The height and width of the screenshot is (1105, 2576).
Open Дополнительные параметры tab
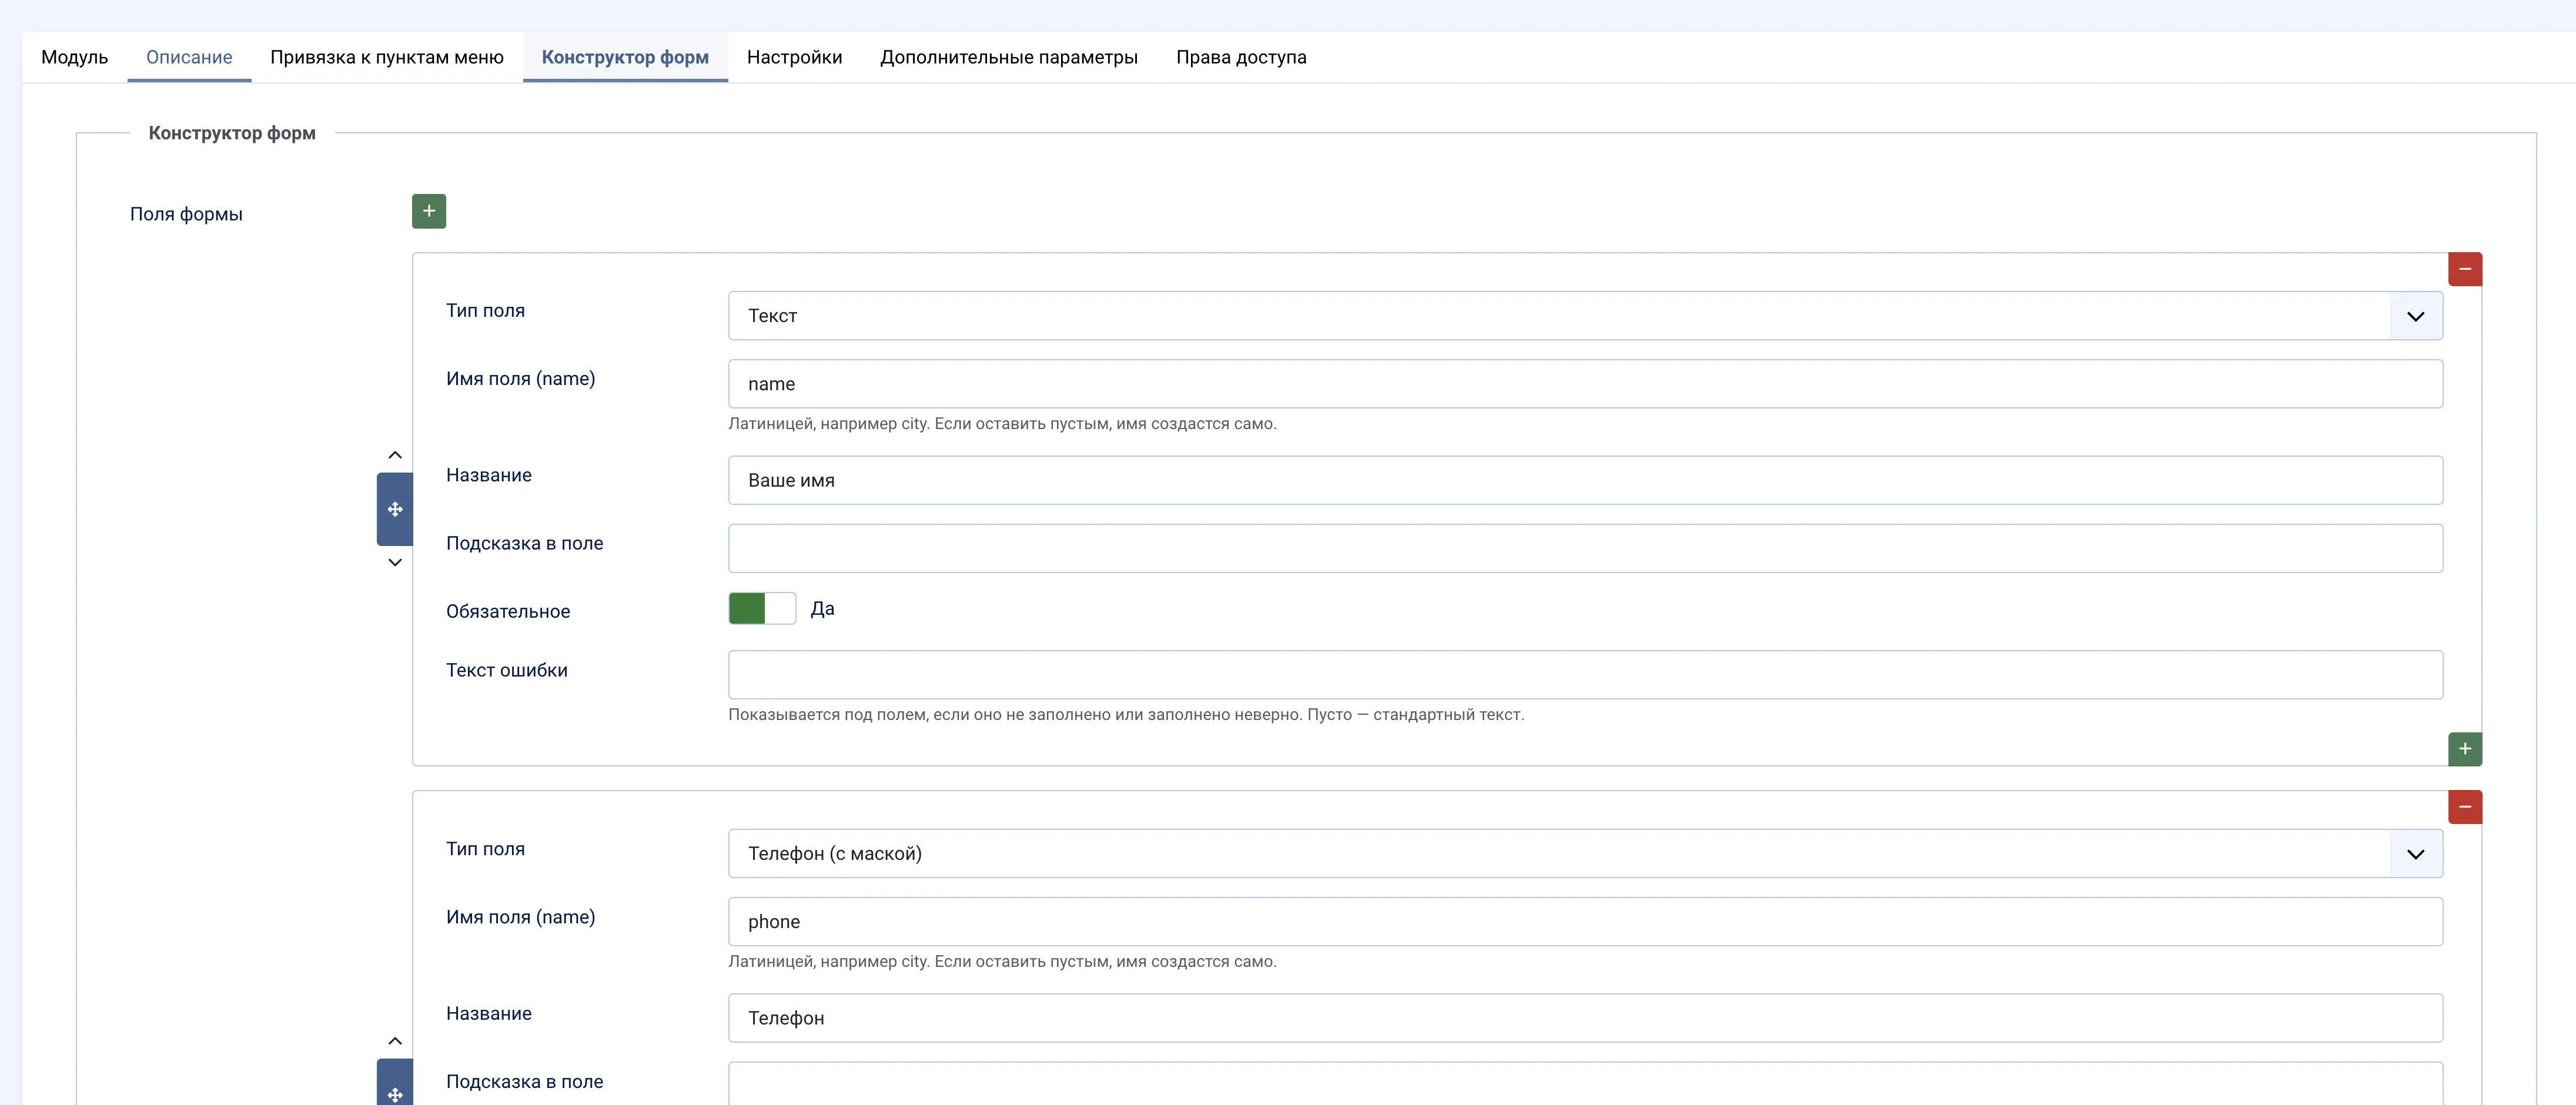(x=1009, y=57)
